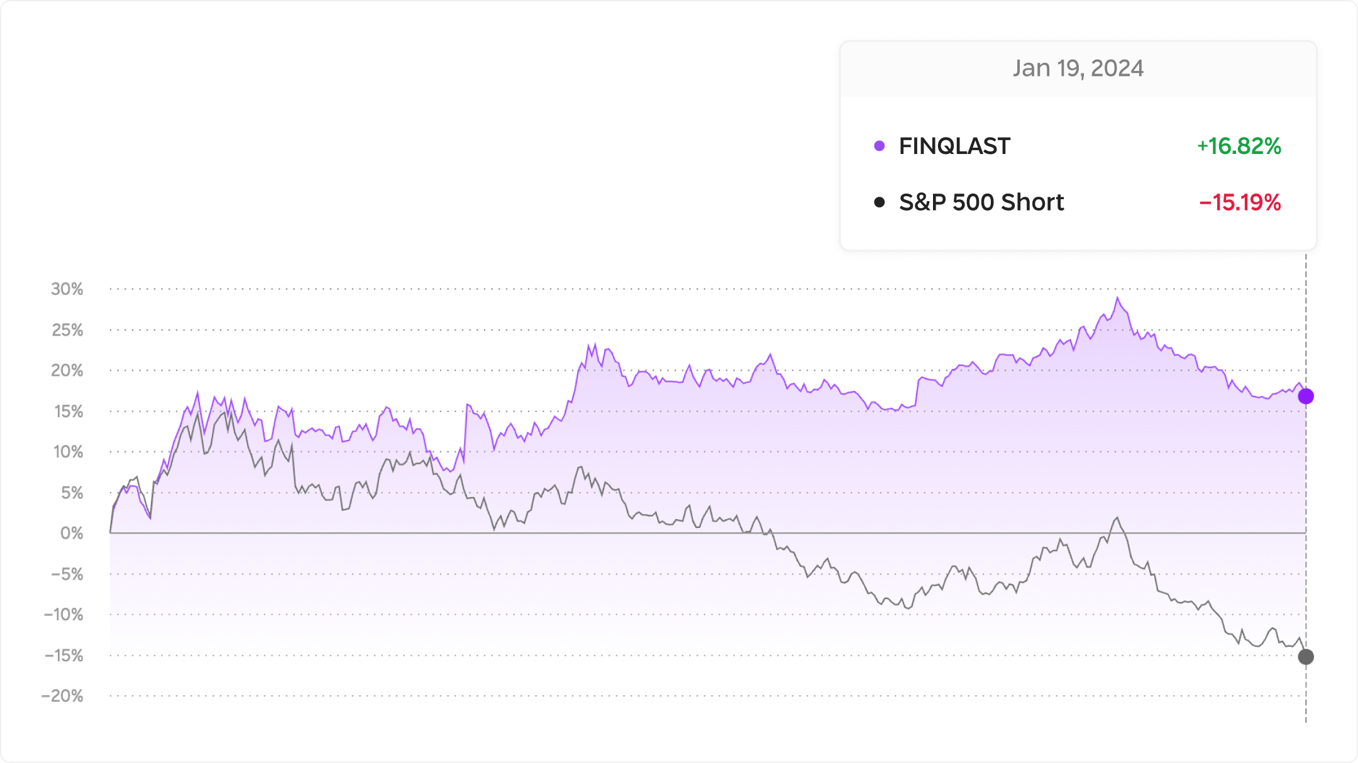Click the purple end marker on the FINQLAST line

click(1306, 397)
